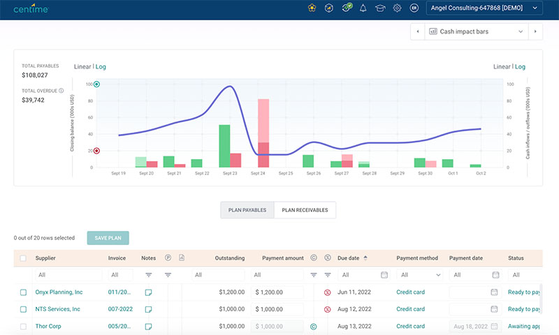Switch right axis to Log scale
This screenshot has height=335, width=559.
[x=520, y=66]
